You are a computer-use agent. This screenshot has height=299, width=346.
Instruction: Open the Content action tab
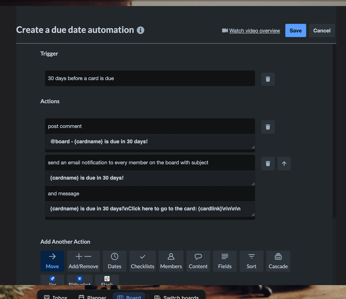coord(198,261)
